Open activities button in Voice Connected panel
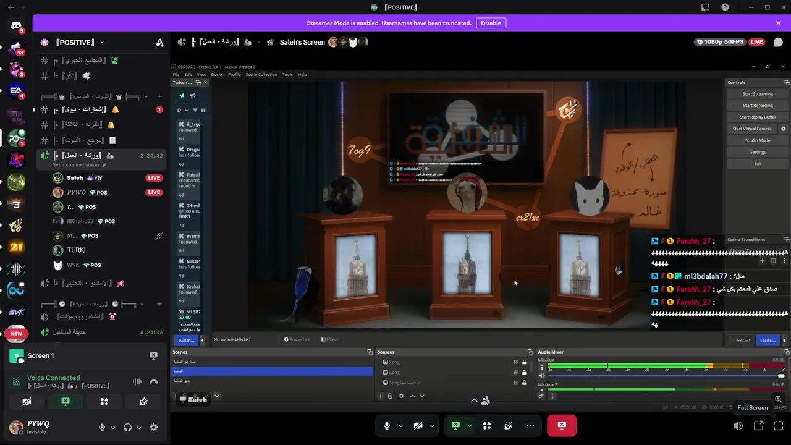This screenshot has width=791, height=445. click(104, 402)
